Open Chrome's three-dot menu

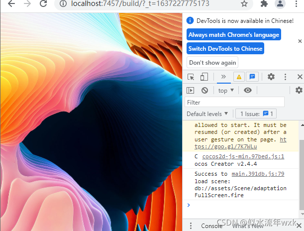click(296, 3)
